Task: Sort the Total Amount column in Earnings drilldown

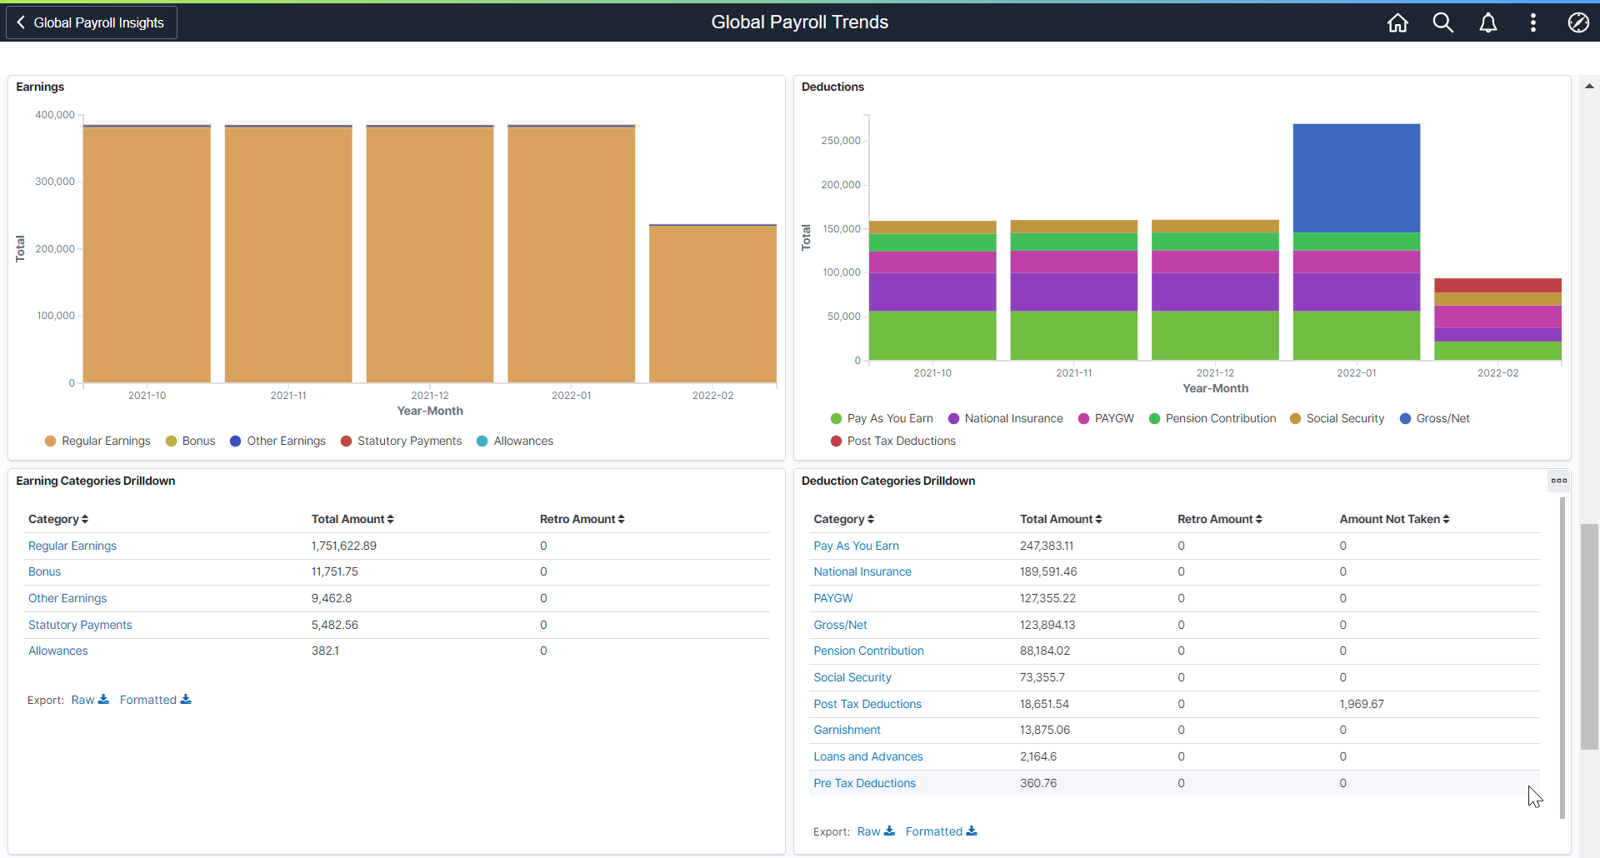Action: (352, 518)
